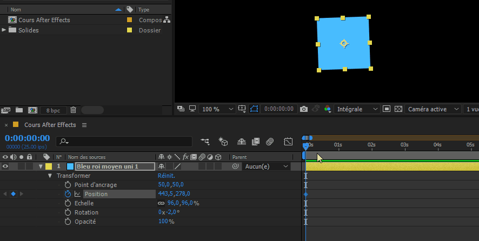Open the timeline panel hamburger menu
The height and width of the screenshot is (241, 479).
point(84,125)
